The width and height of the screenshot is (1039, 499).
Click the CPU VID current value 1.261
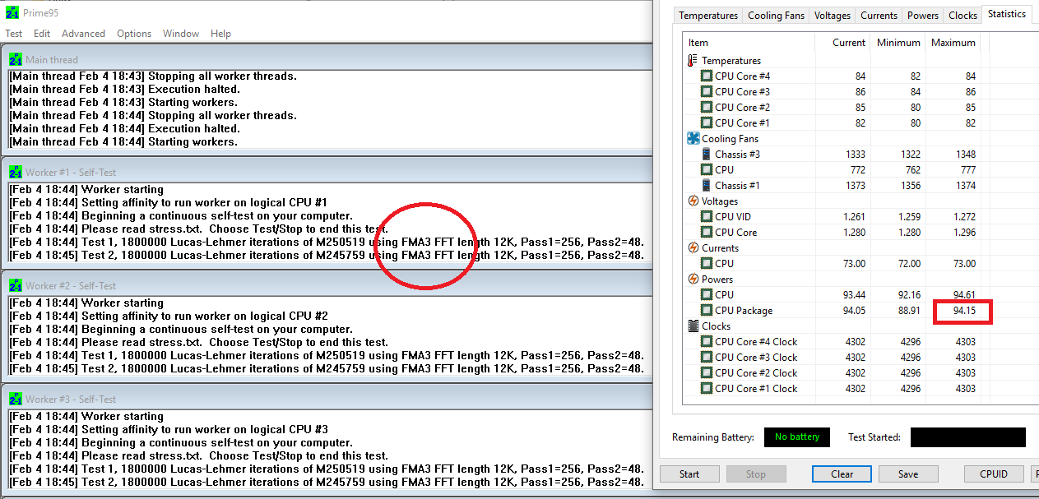coord(852,217)
